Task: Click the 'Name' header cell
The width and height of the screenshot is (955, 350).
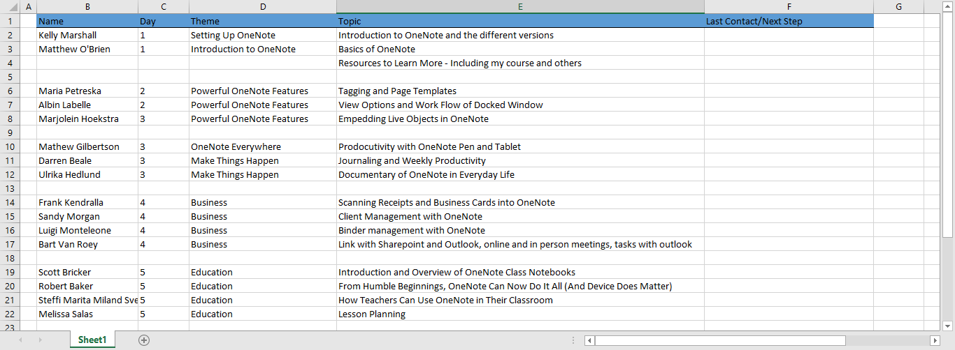Action: pos(87,21)
